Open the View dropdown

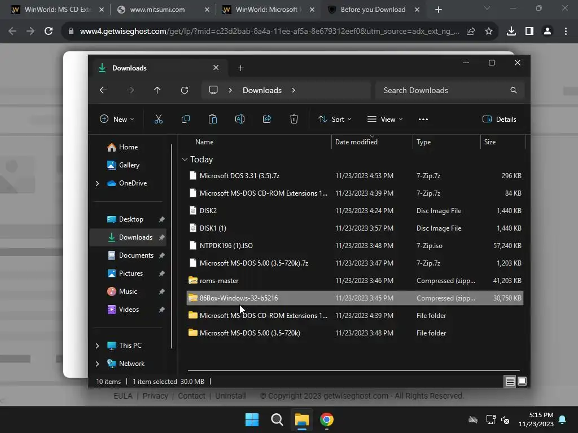click(x=385, y=120)
